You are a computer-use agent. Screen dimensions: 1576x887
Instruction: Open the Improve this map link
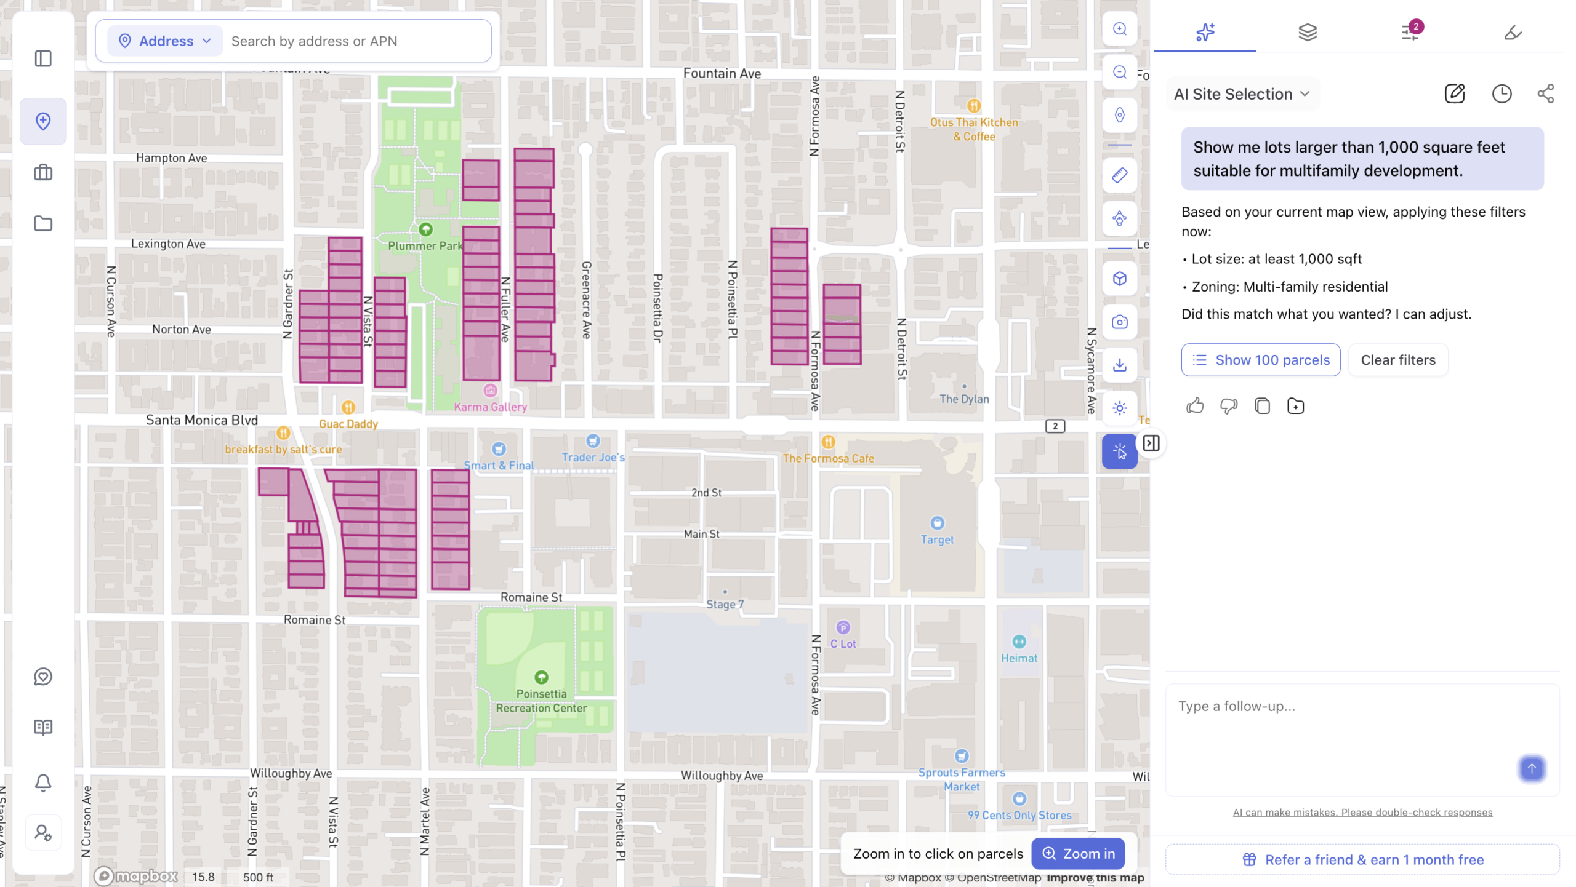point(1095,878)
